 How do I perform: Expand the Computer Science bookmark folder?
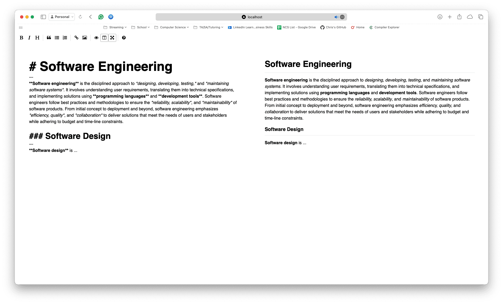(172, 27)
